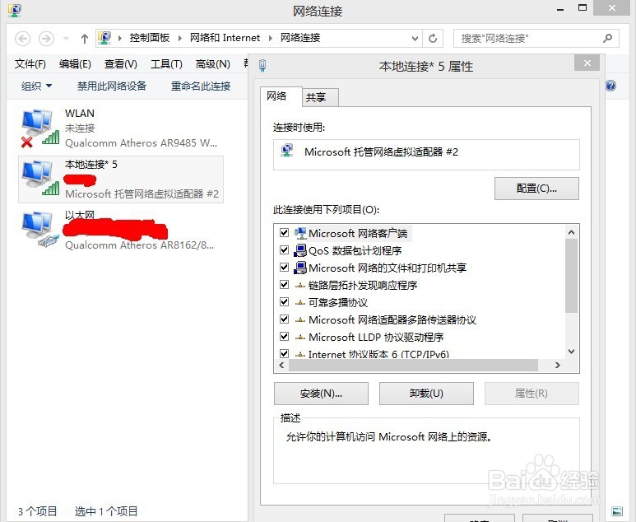Expand the 网络和 Internet breadcrumb arrow
Viewport: 636px width, 522px height.
[x=271, y=38]
